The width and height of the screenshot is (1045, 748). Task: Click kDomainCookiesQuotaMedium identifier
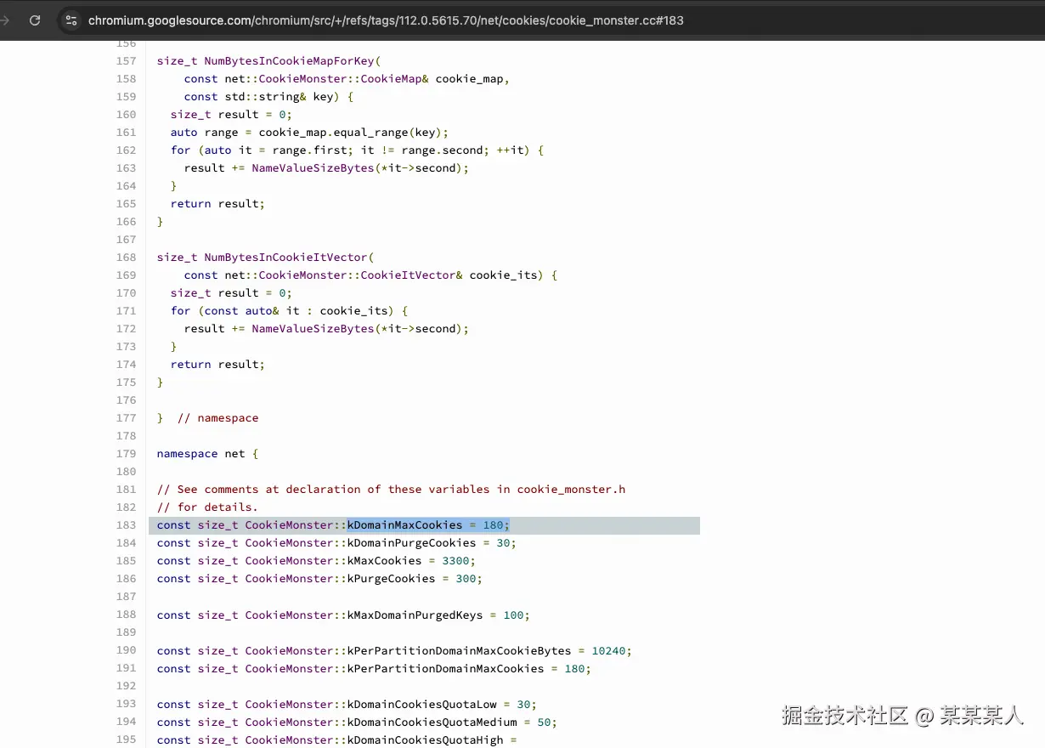[432, 722]
